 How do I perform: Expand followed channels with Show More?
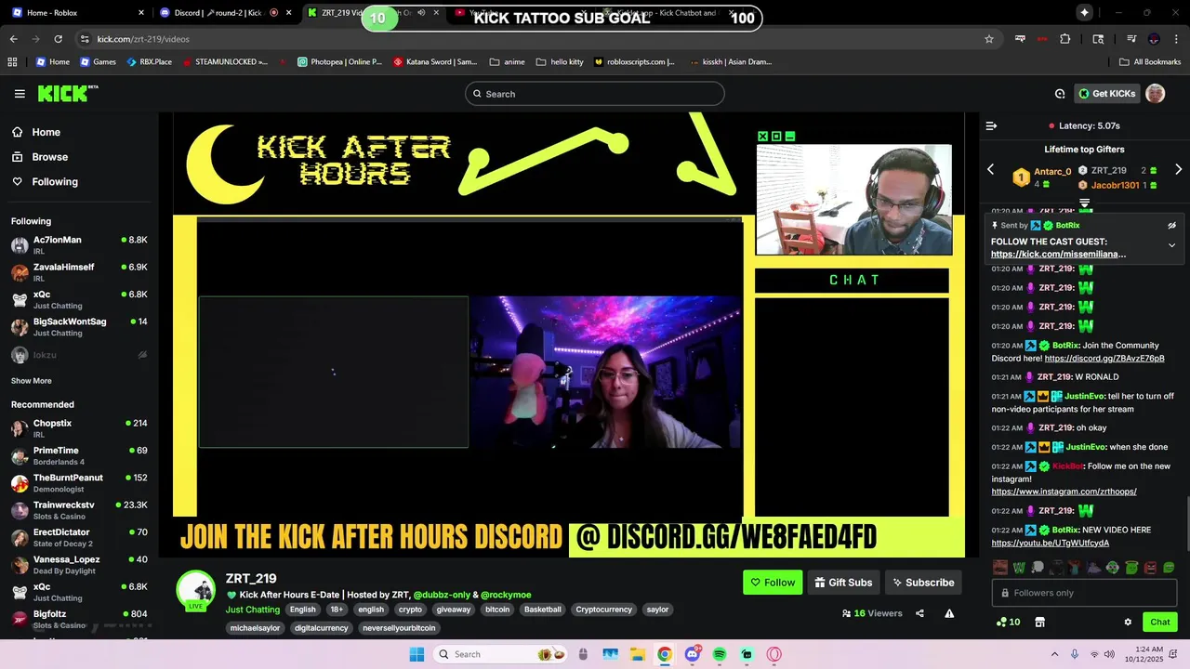click(32, 381)
